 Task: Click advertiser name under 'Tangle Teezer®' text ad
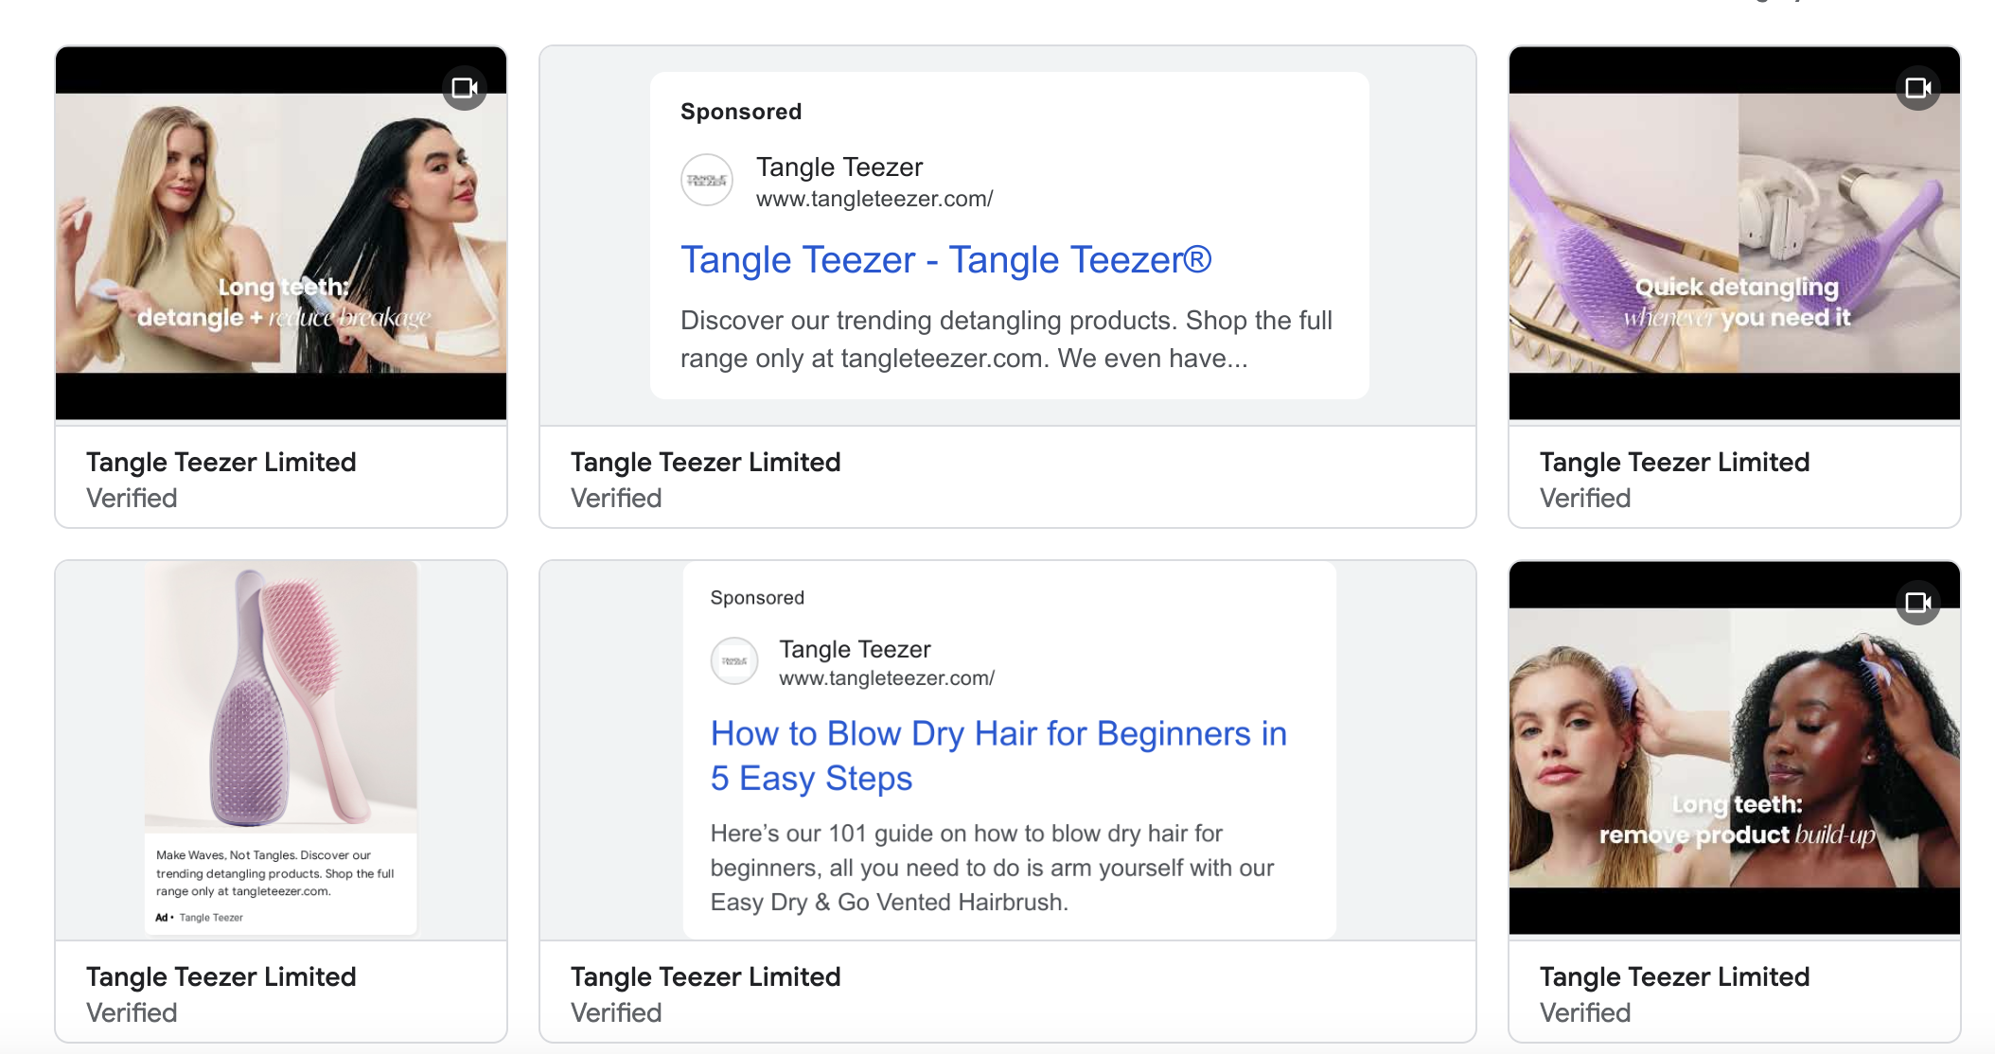[x=706, y=462]
